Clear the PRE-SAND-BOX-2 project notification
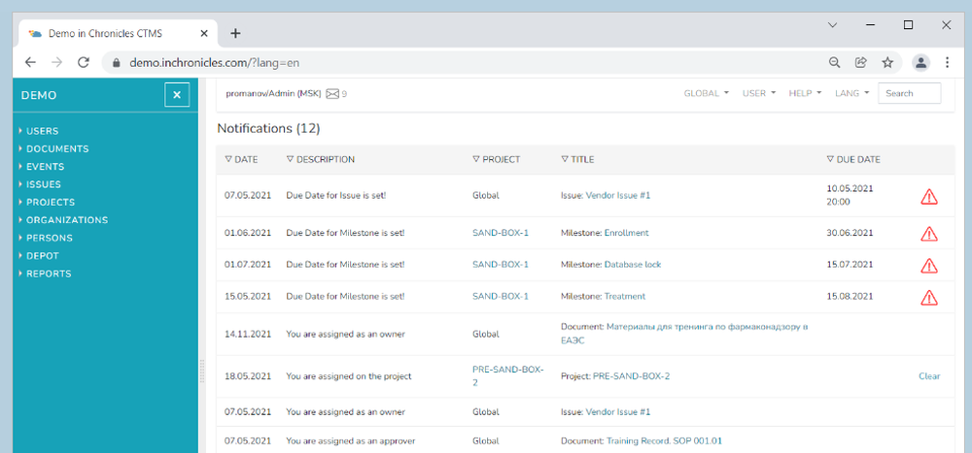This screenshot has width=972, height=453. 929,376
